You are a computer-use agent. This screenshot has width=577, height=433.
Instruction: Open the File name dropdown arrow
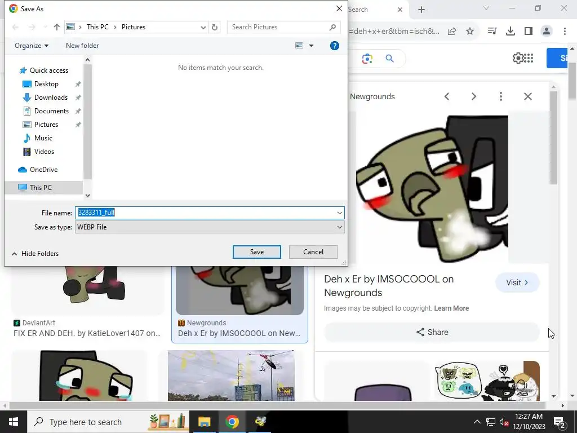(339, 213)
